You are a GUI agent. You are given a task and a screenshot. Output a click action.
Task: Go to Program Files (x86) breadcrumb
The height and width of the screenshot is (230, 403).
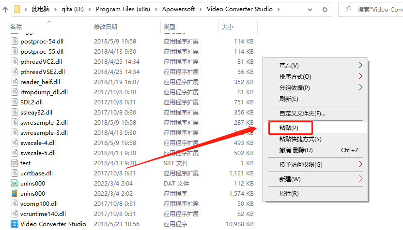123,9
